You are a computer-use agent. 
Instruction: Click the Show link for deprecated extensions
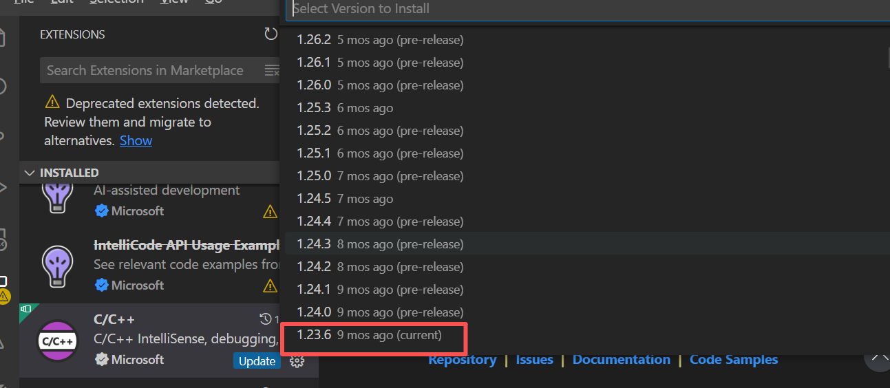136,140
